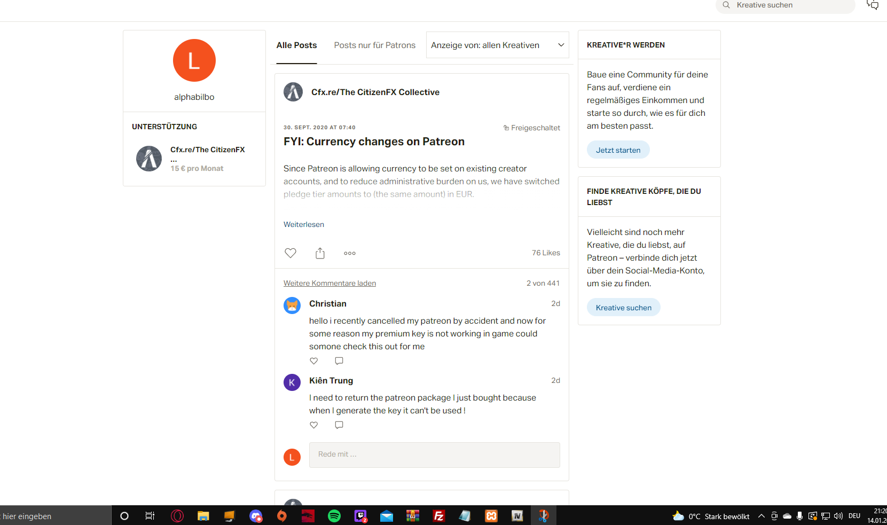The width and height of the screenshot is (887, 525).
Task: Click the post date '30. Sept. 2020 at 07:40'
Action: pyautogui.click(x=319, y=128)
